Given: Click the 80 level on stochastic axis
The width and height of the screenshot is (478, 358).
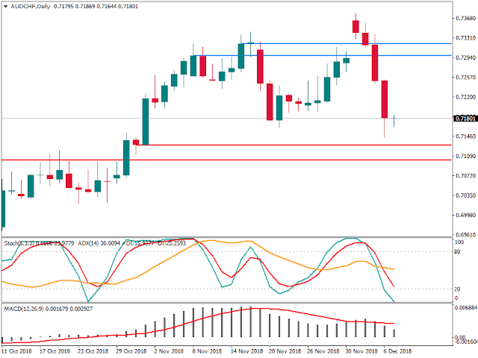Looking at the screenshot, I should (x=457, y=252).
